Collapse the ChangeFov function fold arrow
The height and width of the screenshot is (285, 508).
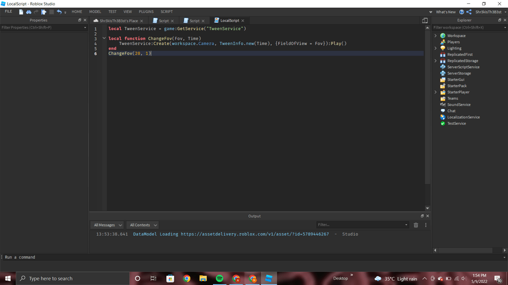click(x=104, y=38)
